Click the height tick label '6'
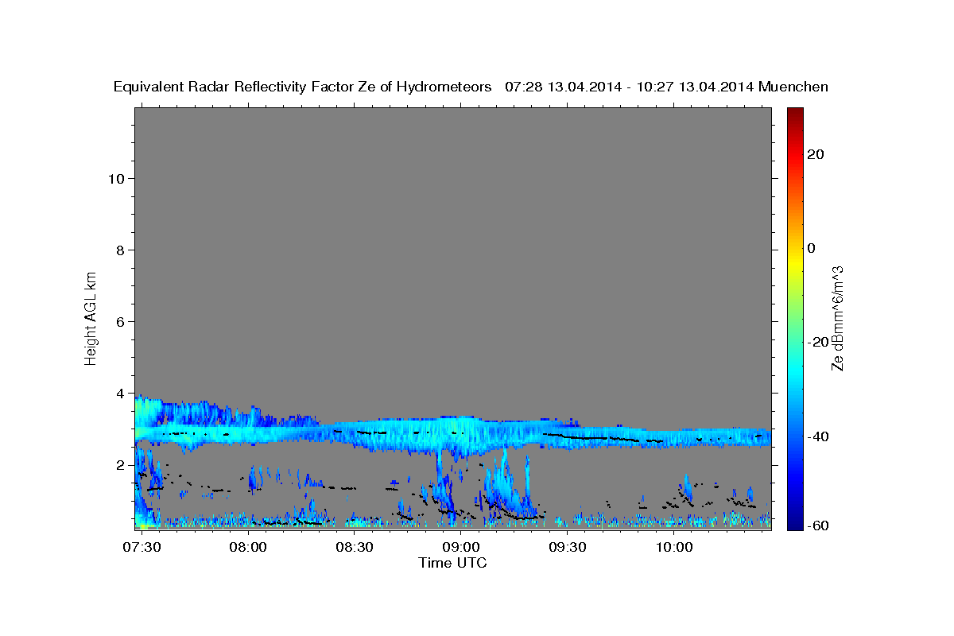The height and width of the screenshot is (636, 954). click(121, 322)
